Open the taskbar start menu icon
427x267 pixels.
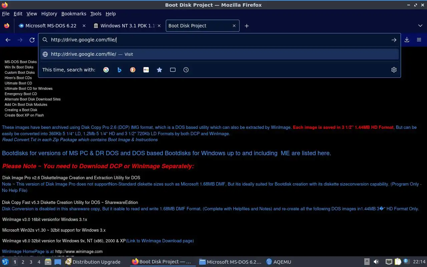click(5, 262)
